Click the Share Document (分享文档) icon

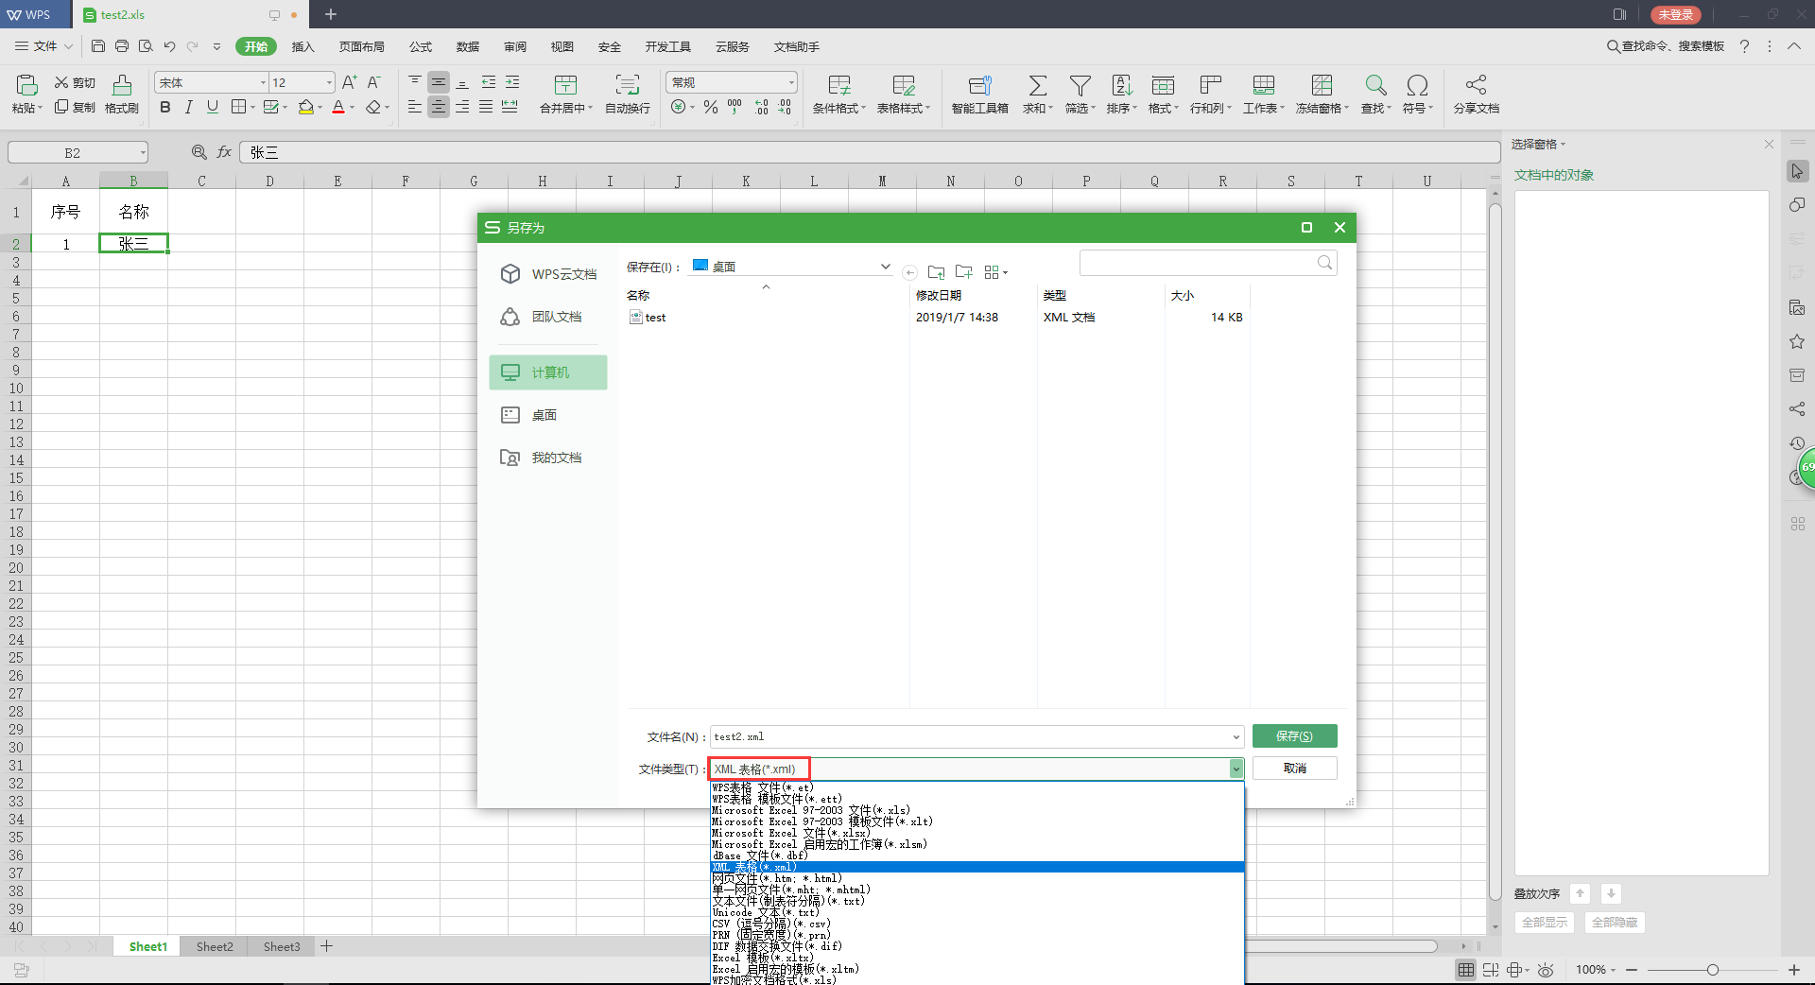[1477, 85]
